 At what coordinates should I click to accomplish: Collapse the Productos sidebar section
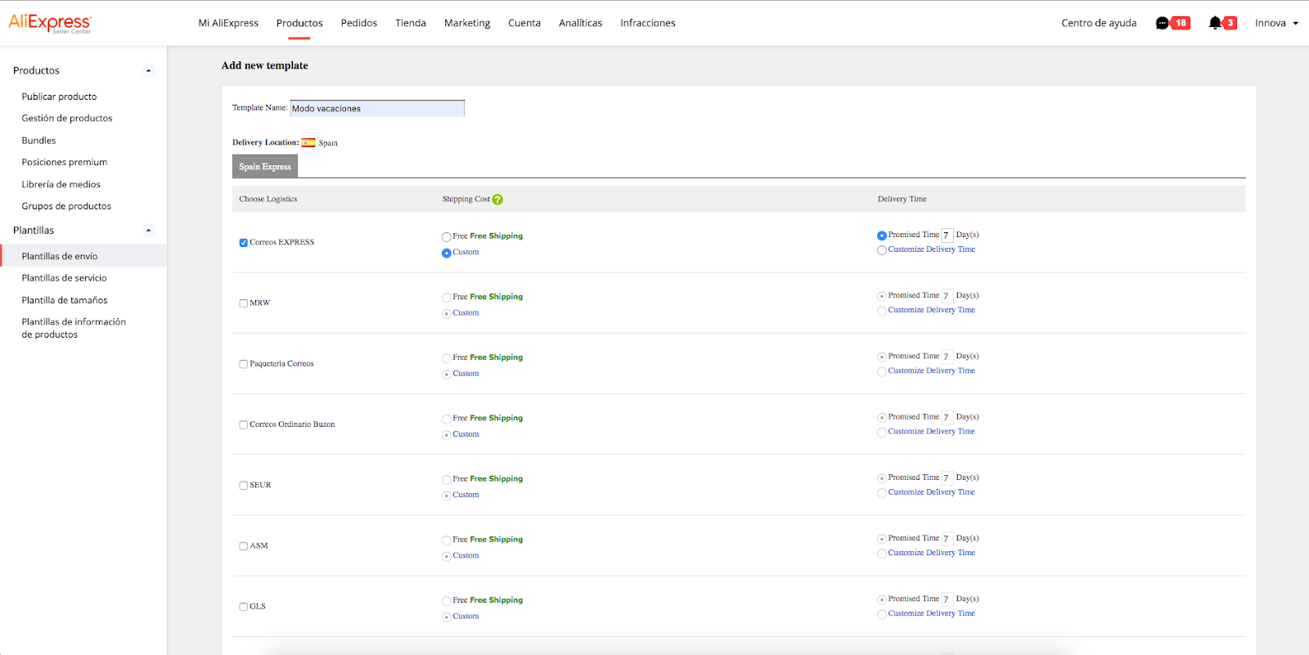click(148, 70)
